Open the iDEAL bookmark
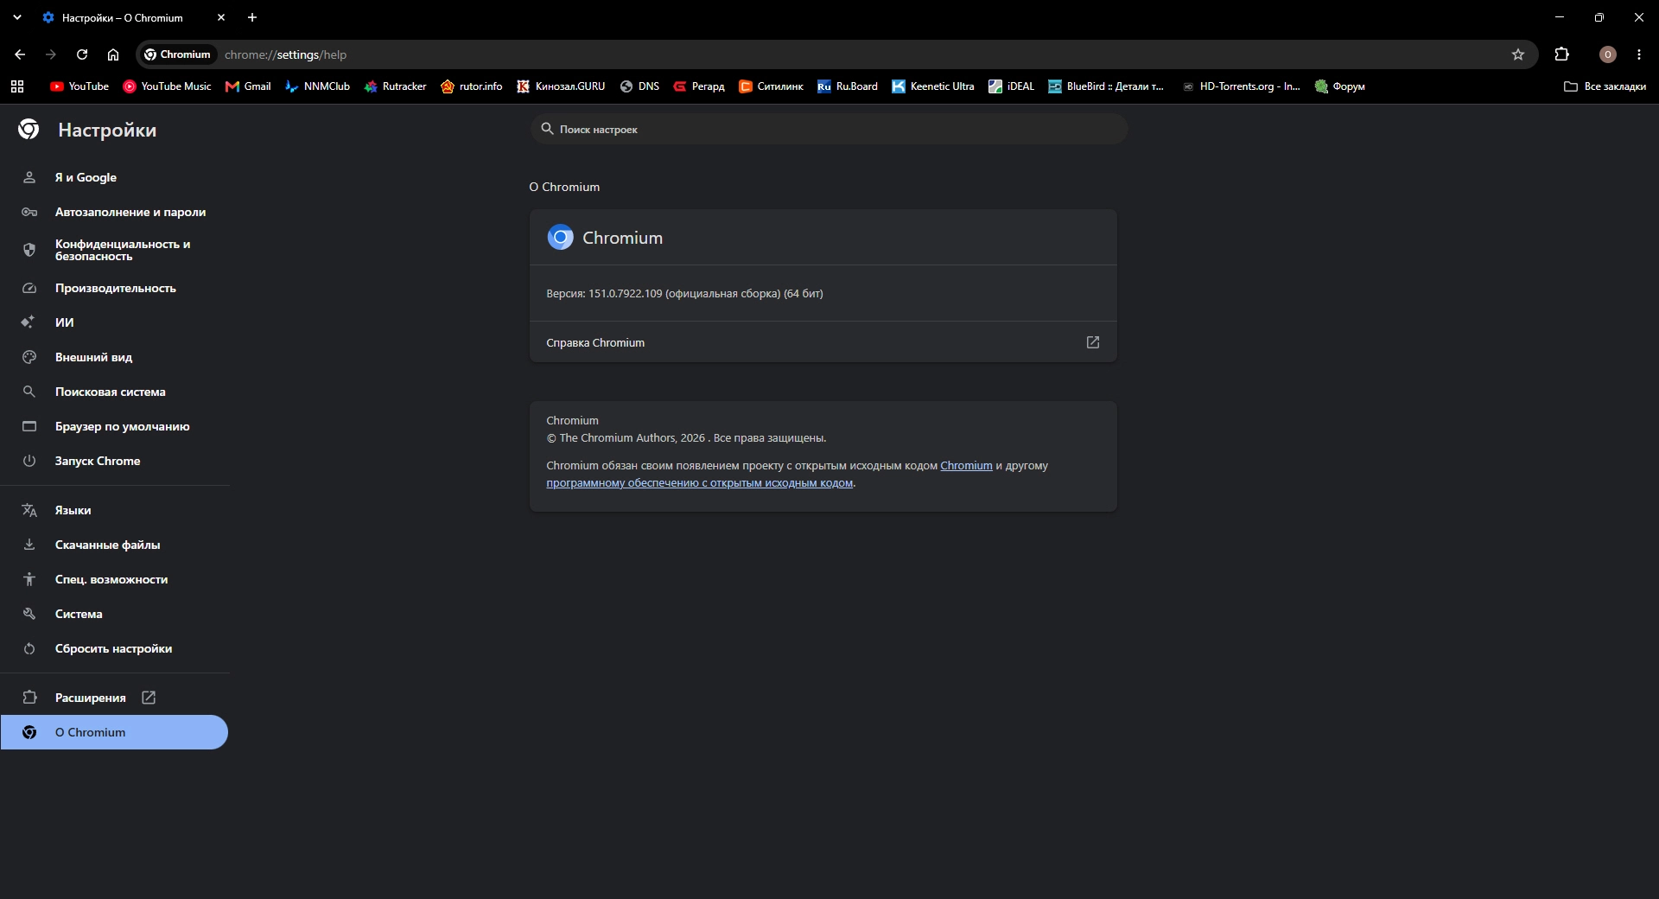This screenshot has height=899, width=1659. 1011,86
